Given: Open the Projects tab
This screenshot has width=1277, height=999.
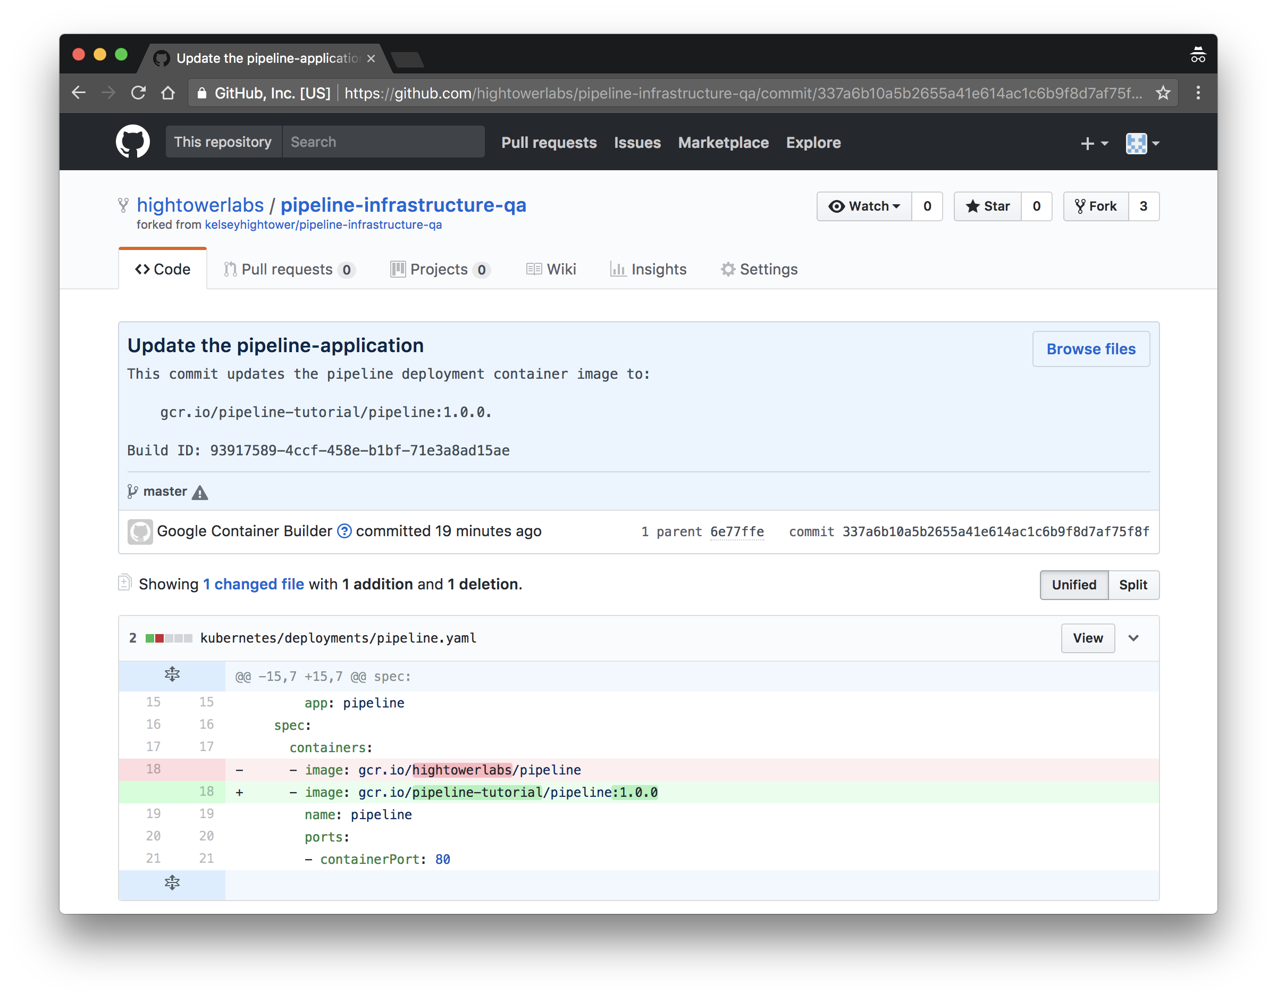Looking at the screenshot, I should pyautogui.click(x=440, y=269).
